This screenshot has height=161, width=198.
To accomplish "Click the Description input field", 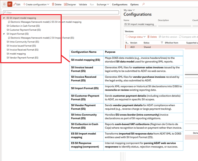I will (175, 24).
